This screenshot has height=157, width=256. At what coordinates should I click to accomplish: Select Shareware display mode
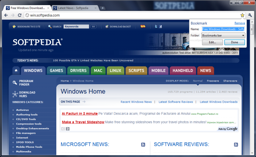click(x=230, y=81)
